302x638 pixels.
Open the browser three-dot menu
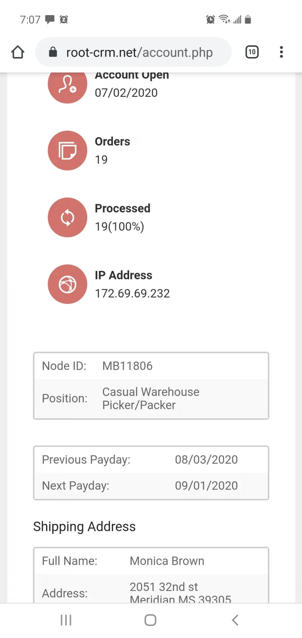click(x=281, y=52)
